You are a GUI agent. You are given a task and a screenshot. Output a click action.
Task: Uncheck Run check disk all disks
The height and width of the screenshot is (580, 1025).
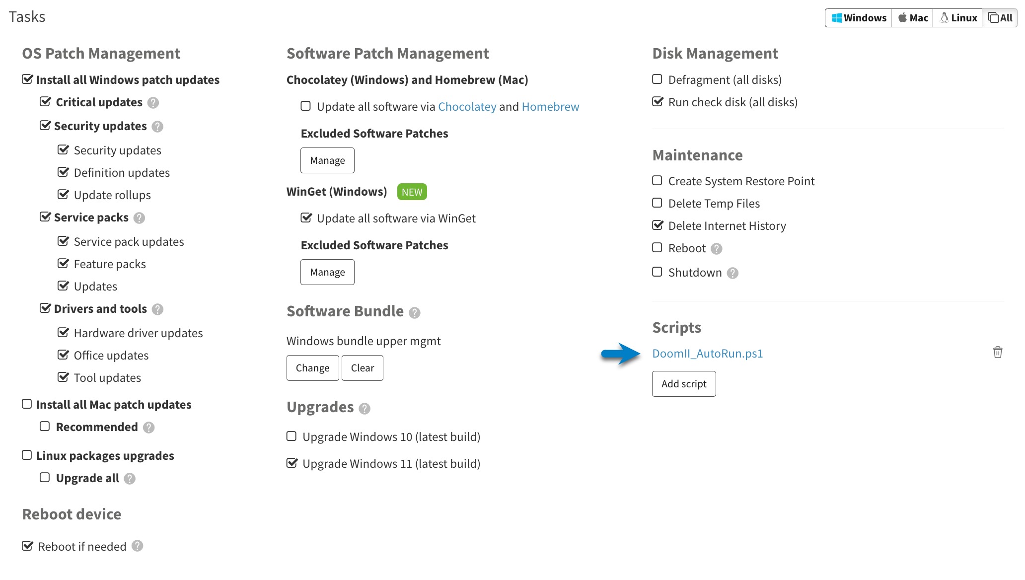pos(658,102)
